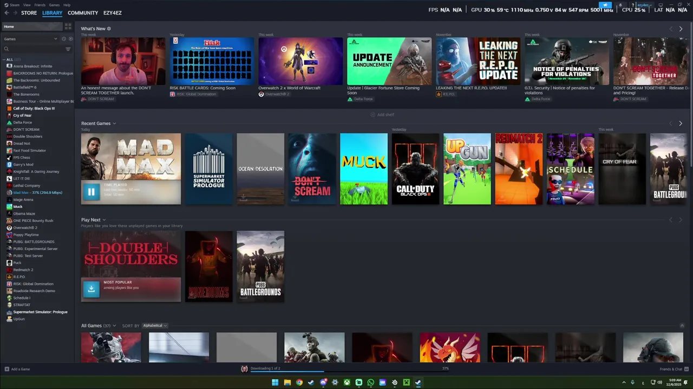Open the MUCK game tile
Screen dimensions: 693x389
point(364,169)
